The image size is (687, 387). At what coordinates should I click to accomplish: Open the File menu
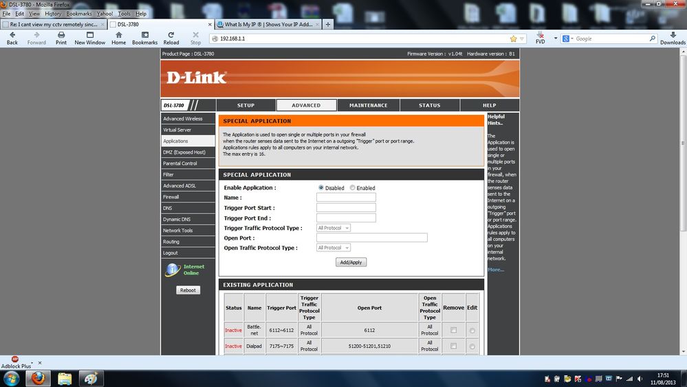click(6, 14)
